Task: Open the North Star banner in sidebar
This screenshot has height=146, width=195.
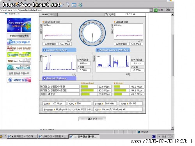Action: click(x=19, y=25)
